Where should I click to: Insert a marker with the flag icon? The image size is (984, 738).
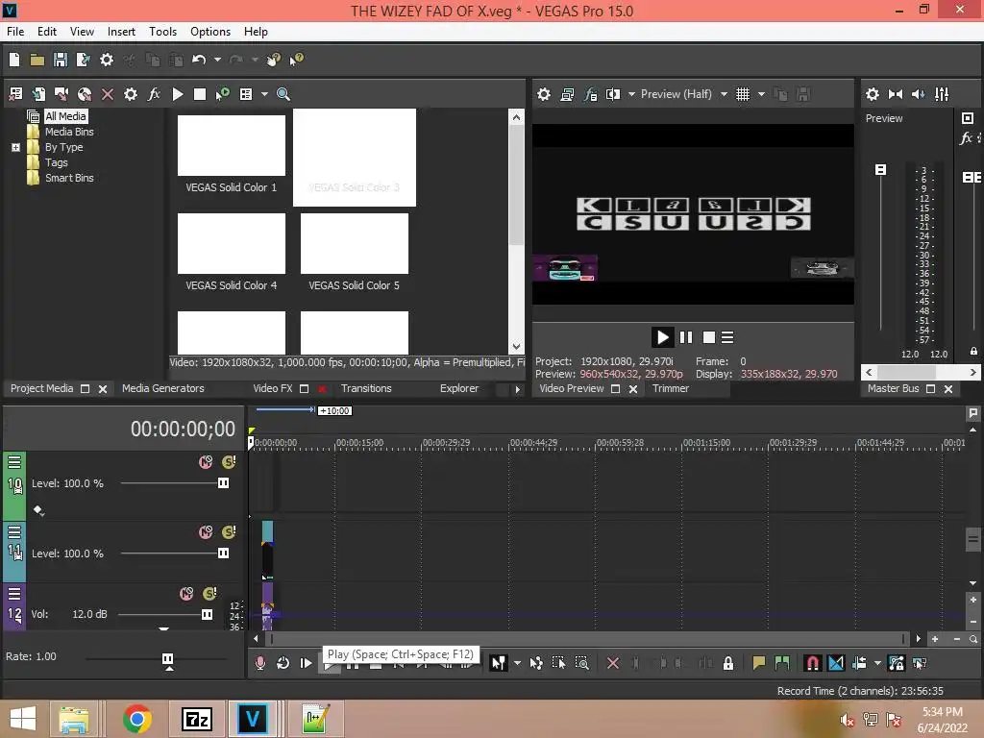[759, 663]
